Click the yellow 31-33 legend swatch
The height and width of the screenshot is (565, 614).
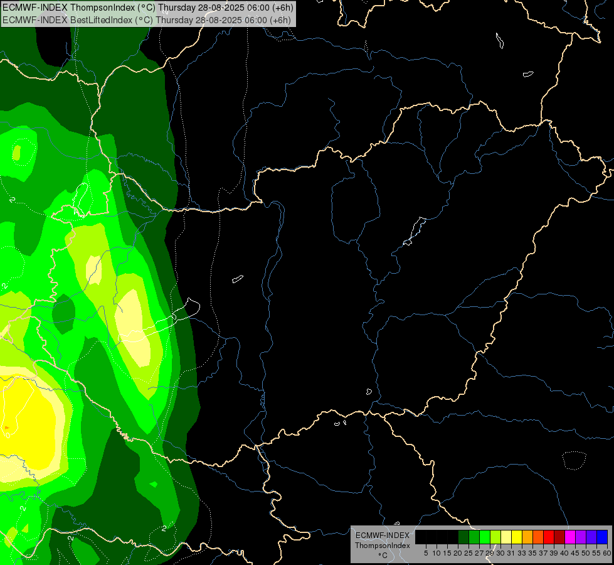click(x=517, y=537)
